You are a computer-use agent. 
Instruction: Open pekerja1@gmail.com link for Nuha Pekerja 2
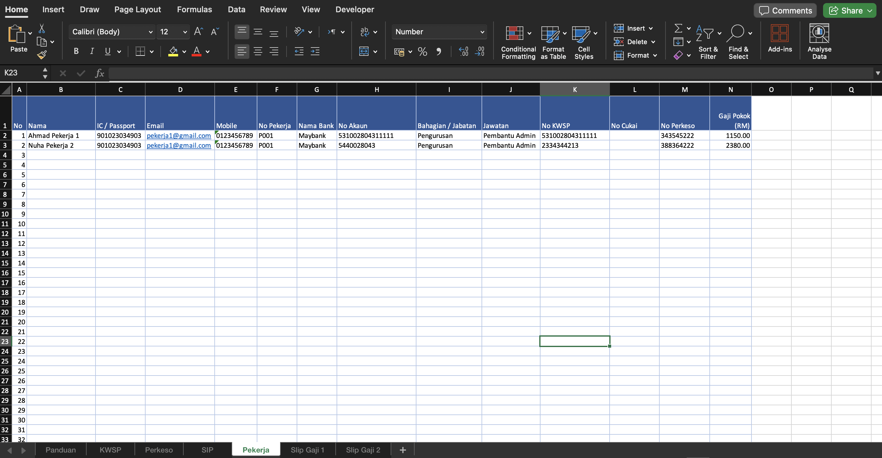179,145
